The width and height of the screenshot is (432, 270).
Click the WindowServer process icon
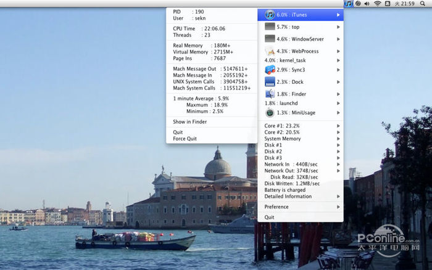coord(270,39)
